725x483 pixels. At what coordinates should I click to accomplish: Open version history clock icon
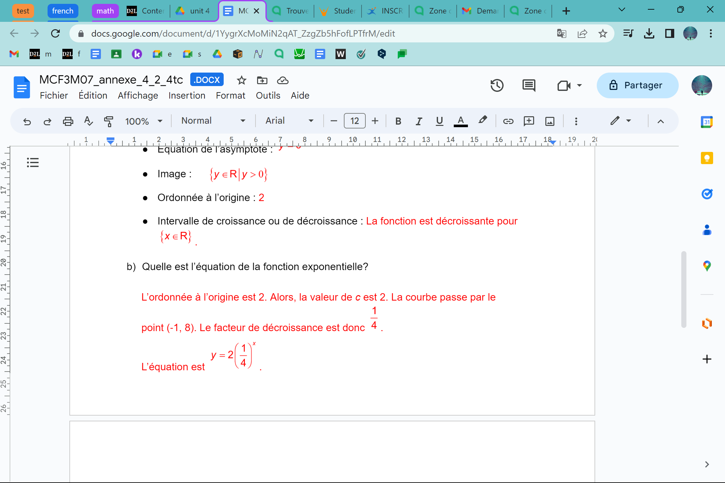[x=497, y=85]
